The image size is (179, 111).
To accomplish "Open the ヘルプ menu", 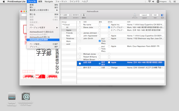I will (85, 1).
